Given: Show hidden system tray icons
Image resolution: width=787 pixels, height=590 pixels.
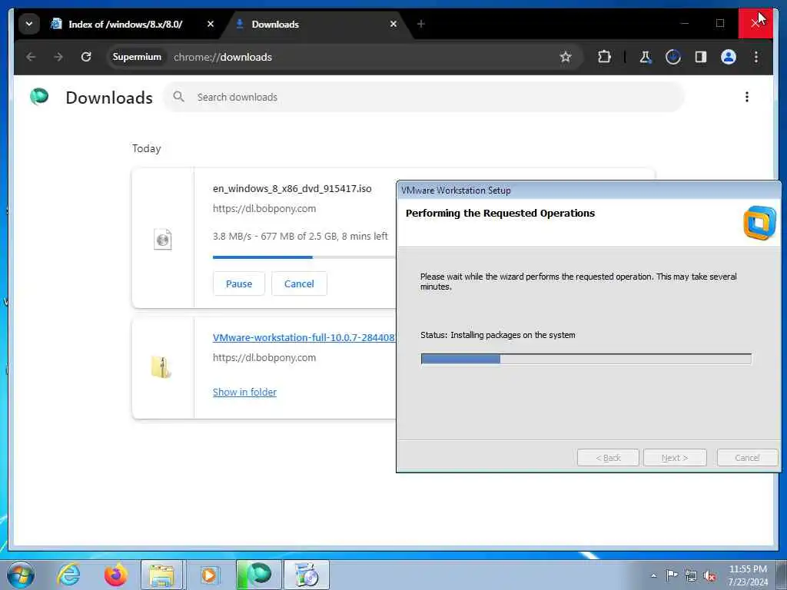Looking at the screenshot, I should pos(653,575).
